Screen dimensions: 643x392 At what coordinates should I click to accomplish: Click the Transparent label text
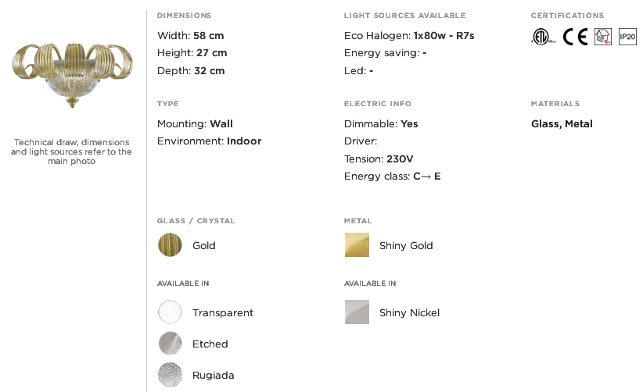223,312
